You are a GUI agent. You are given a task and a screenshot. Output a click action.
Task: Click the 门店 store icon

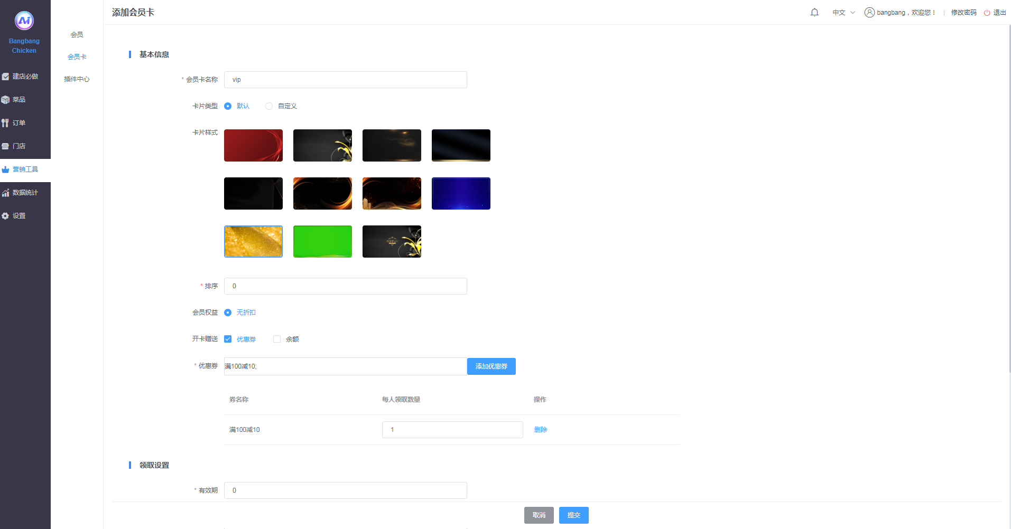coord(5,146)
